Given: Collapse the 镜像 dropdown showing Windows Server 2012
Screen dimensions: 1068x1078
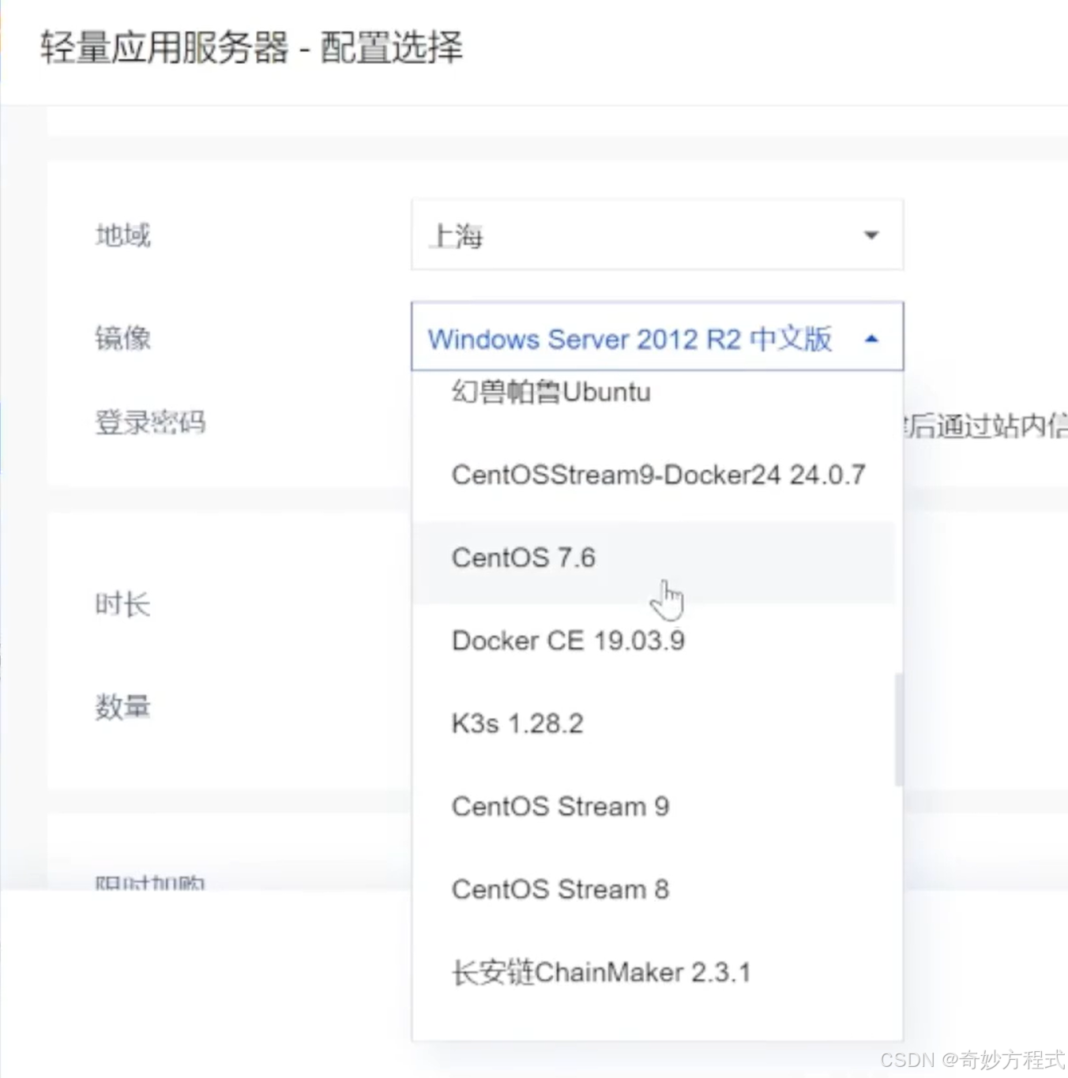Looking at the screenshot, I should click(x=656, y=336).
